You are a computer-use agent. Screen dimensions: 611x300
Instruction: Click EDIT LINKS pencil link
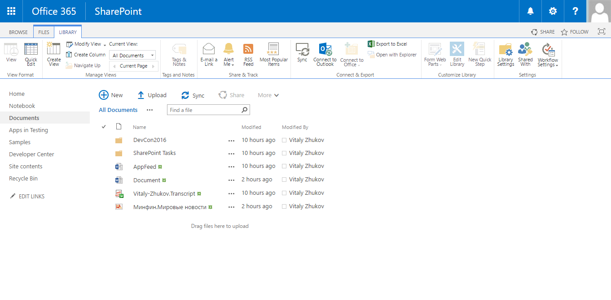coord(27,196)
